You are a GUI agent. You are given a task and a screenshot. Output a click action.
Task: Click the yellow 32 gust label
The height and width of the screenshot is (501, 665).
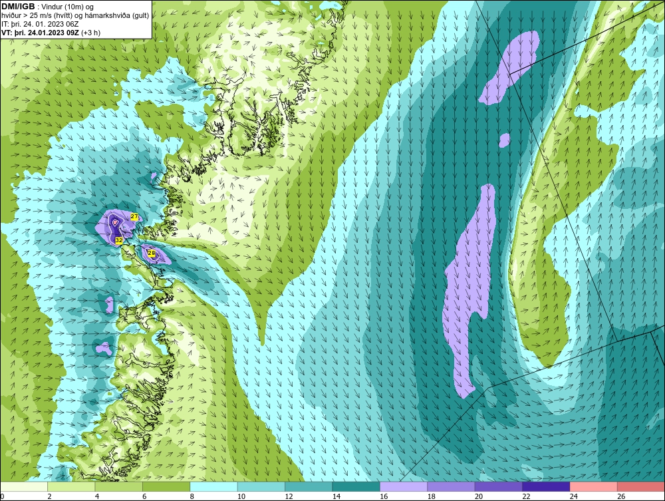tap(119, 241)
